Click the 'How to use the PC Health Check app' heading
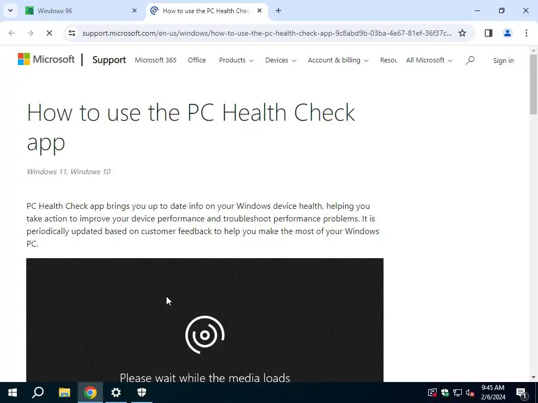 point(191,127)
